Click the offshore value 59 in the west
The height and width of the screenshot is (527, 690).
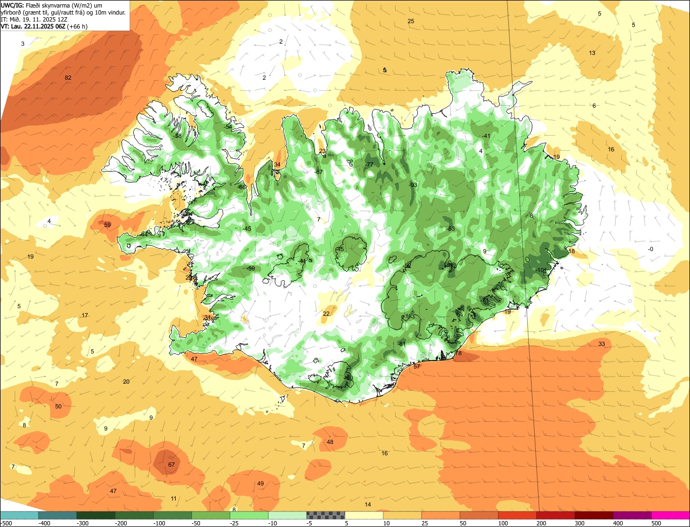pos(107,225)
